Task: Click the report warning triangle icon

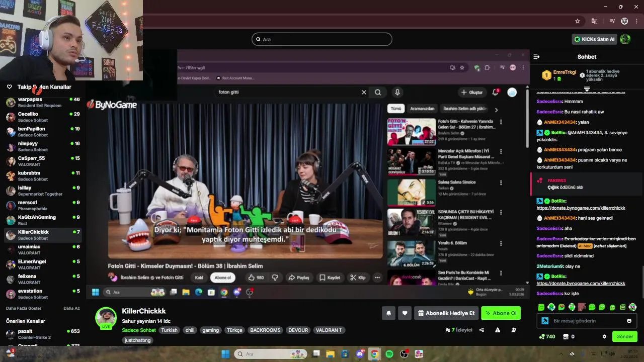Action: pyautogui.click(x=498, y=330)
